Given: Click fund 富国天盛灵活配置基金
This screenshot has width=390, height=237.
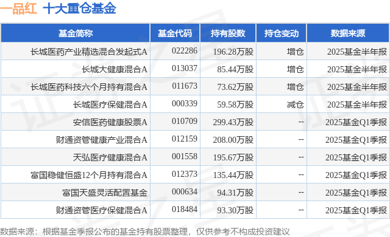Looking at the screenshot, I should (105, 193).
